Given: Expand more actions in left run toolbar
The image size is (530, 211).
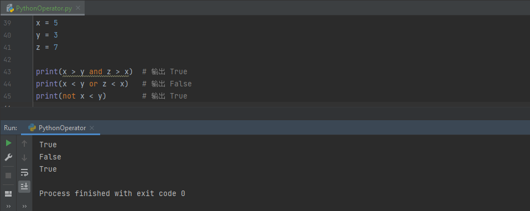Looking at the screenshot, I should coord(8,206).
